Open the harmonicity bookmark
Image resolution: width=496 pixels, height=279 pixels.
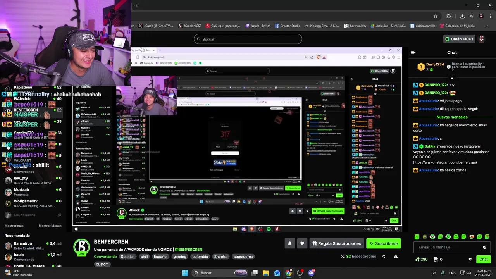pos(355,26)
